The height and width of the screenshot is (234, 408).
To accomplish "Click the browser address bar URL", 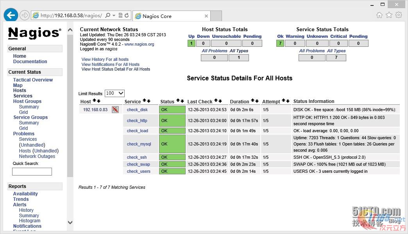I will [71, 16].
